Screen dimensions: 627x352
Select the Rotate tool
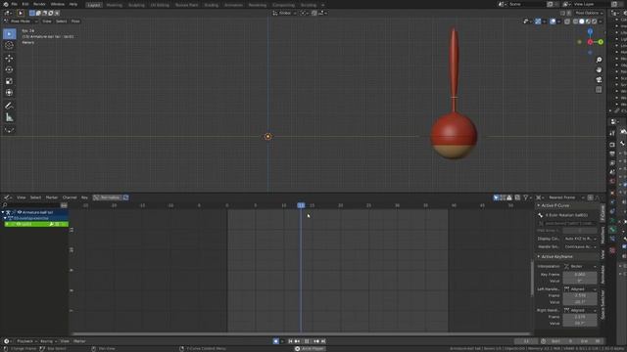pyautogui.click(x=9, y=69)
